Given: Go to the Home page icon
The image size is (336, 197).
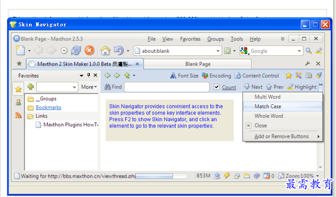Looking at the screenshot, I should pos(105,51).
